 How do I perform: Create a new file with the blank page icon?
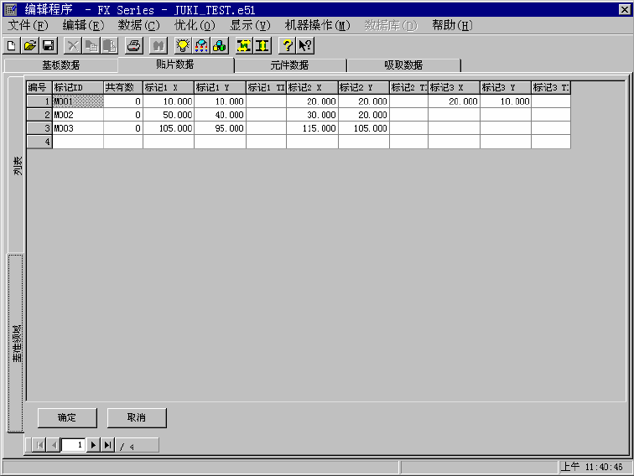[12, 45]
